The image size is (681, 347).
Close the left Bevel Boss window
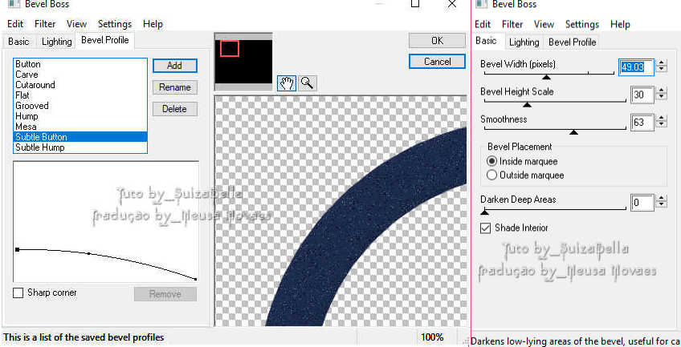click(x=451, y=4)
